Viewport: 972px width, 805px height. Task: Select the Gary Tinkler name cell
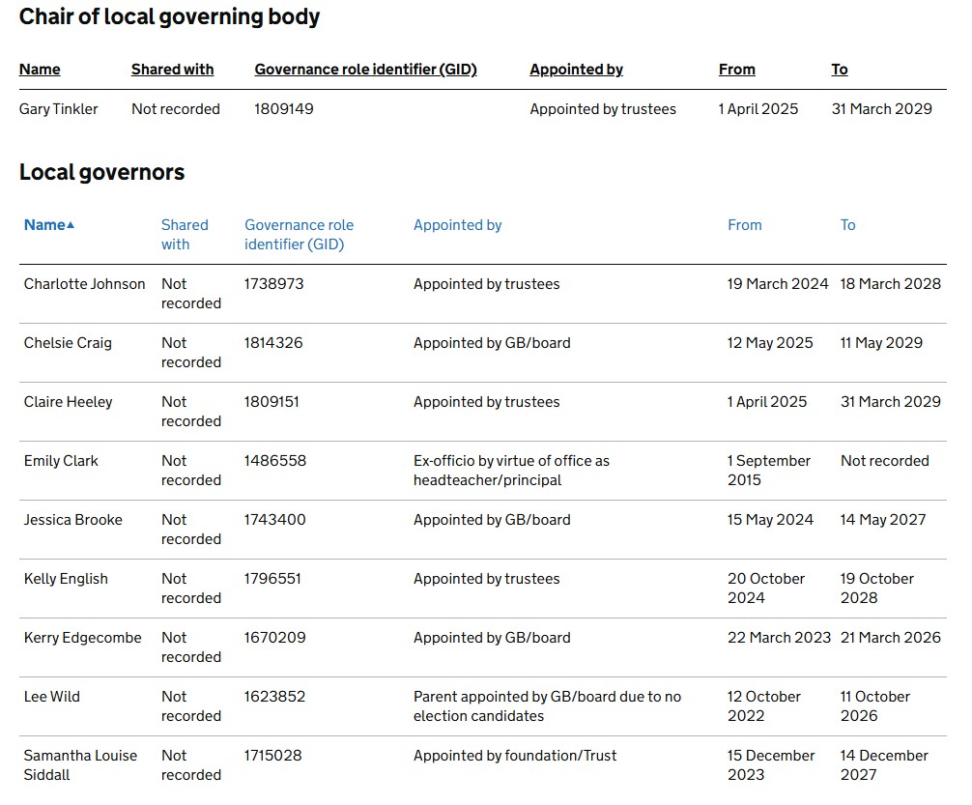click(58, 109)
